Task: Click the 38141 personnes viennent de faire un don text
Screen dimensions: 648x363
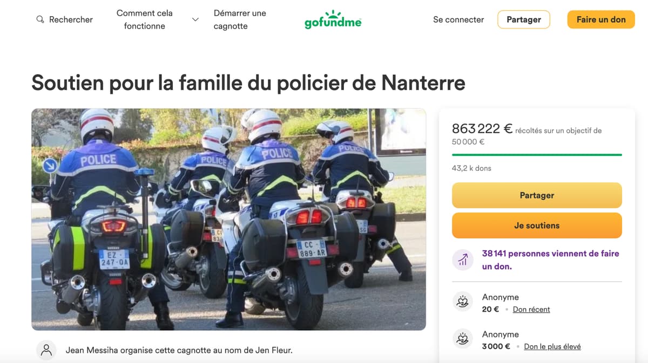Action: (550, 259)
